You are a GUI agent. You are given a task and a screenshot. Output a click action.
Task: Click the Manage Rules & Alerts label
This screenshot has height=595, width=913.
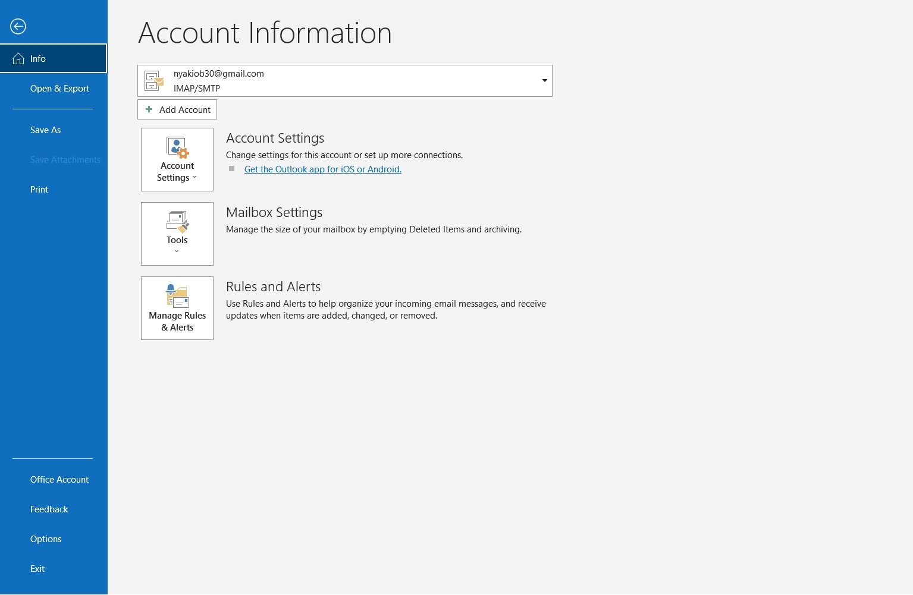pos(177,322)
